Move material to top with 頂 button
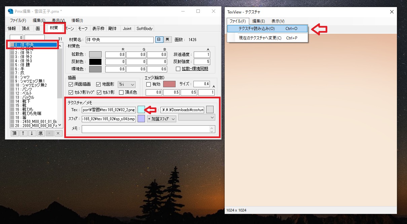 (x=14, y=133)
